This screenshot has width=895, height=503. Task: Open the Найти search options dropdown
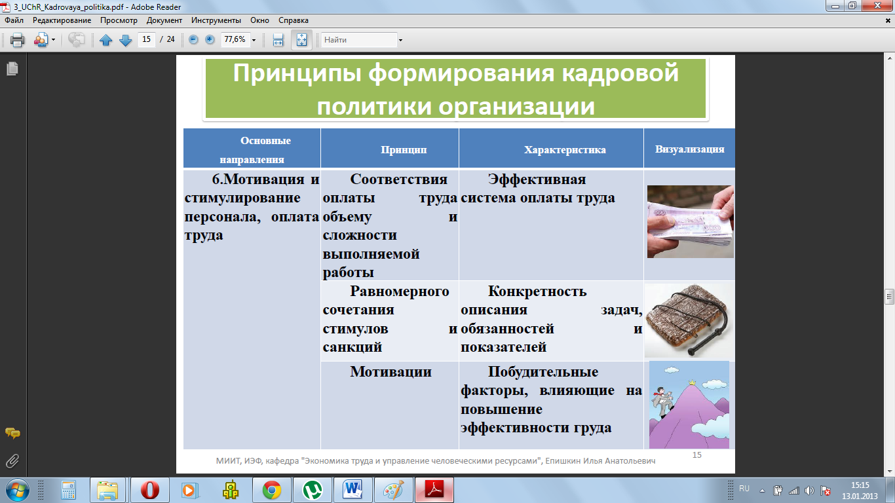(x=400, y=40)
